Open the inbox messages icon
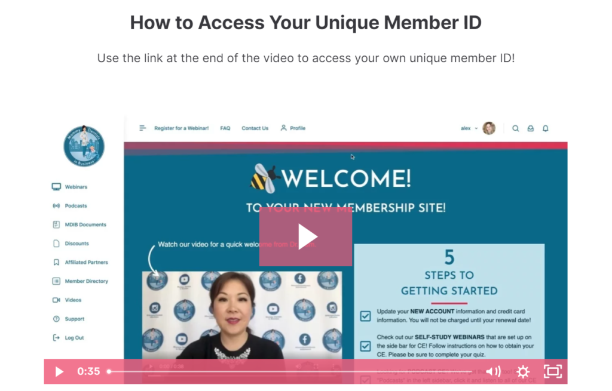612x391 pixels. coord(531,128)
